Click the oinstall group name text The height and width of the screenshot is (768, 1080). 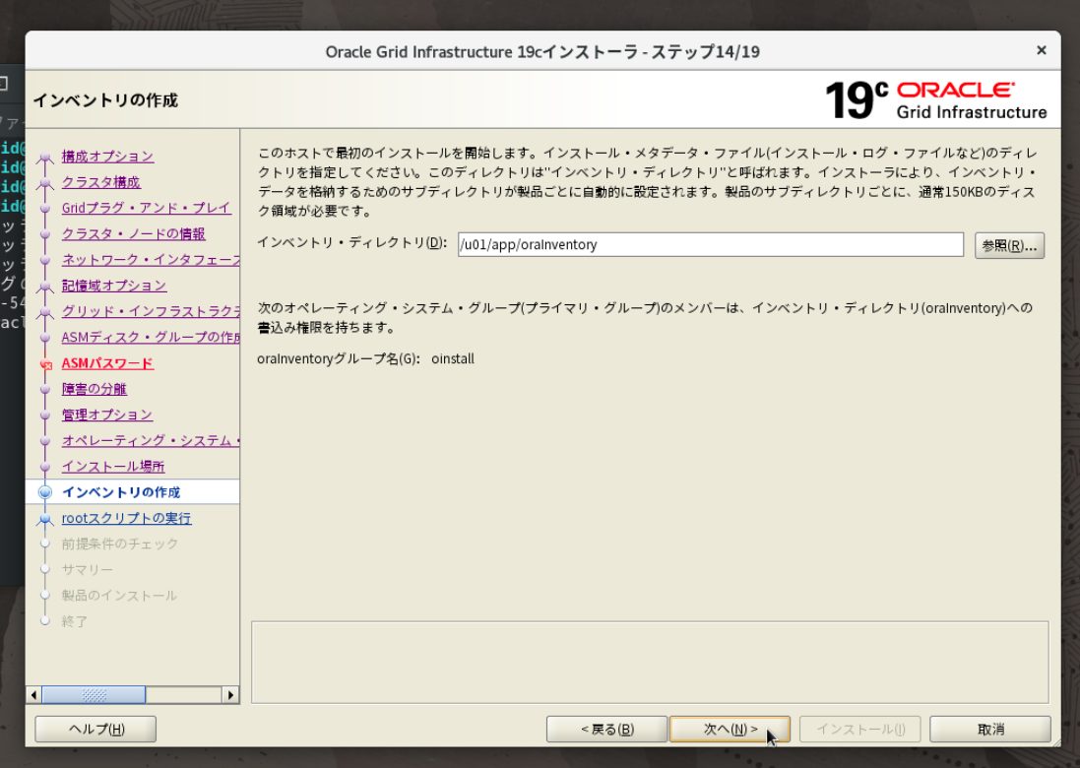tap(453, 358)
